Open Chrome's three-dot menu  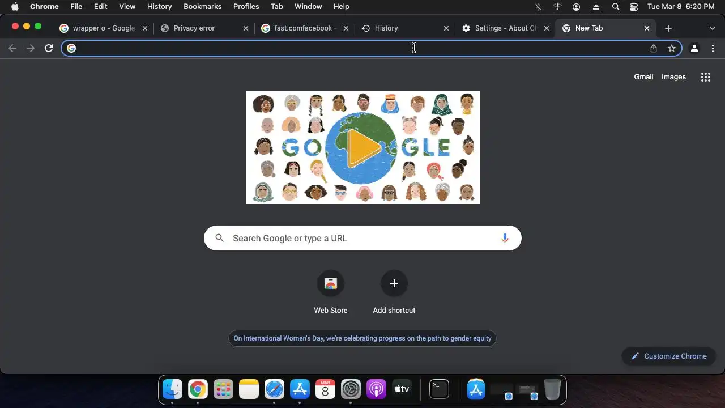[713, 48]
